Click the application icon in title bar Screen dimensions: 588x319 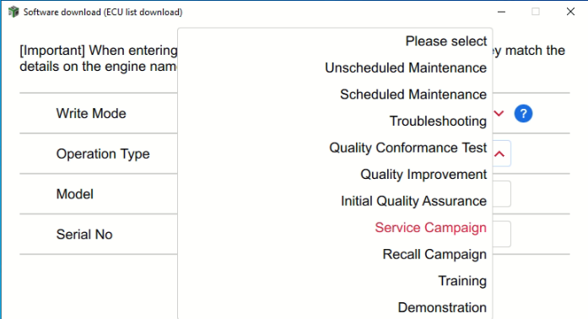coord(13,12)
